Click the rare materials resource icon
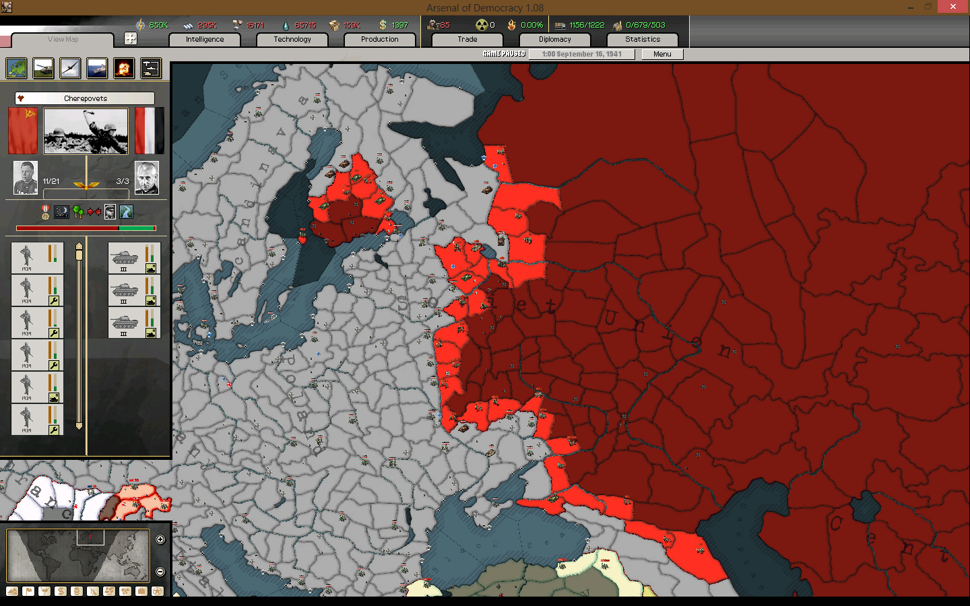This screenshot has height=606, width=970. coord(237,25)
